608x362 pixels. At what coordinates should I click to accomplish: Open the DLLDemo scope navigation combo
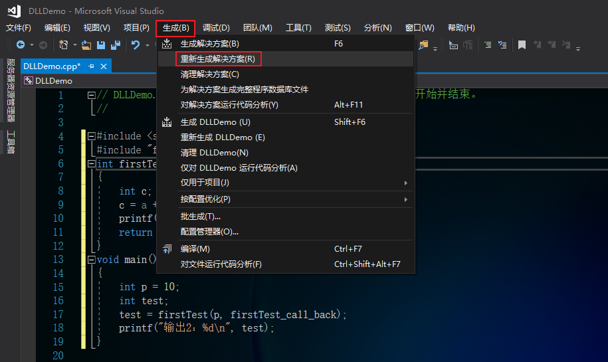[89, 80]
